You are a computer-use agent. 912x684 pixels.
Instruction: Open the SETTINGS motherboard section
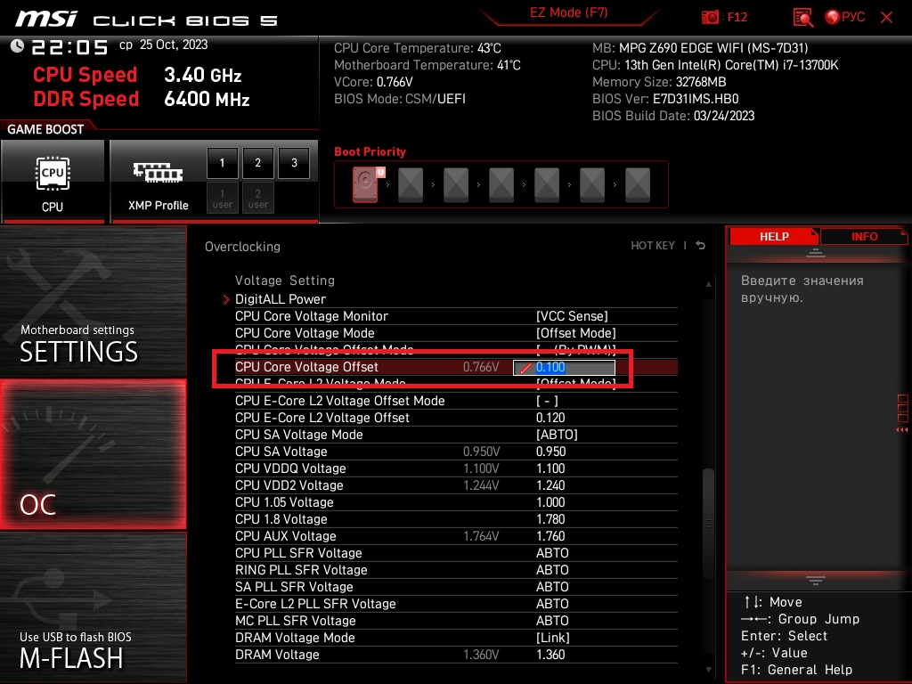[x=93, y=302]
